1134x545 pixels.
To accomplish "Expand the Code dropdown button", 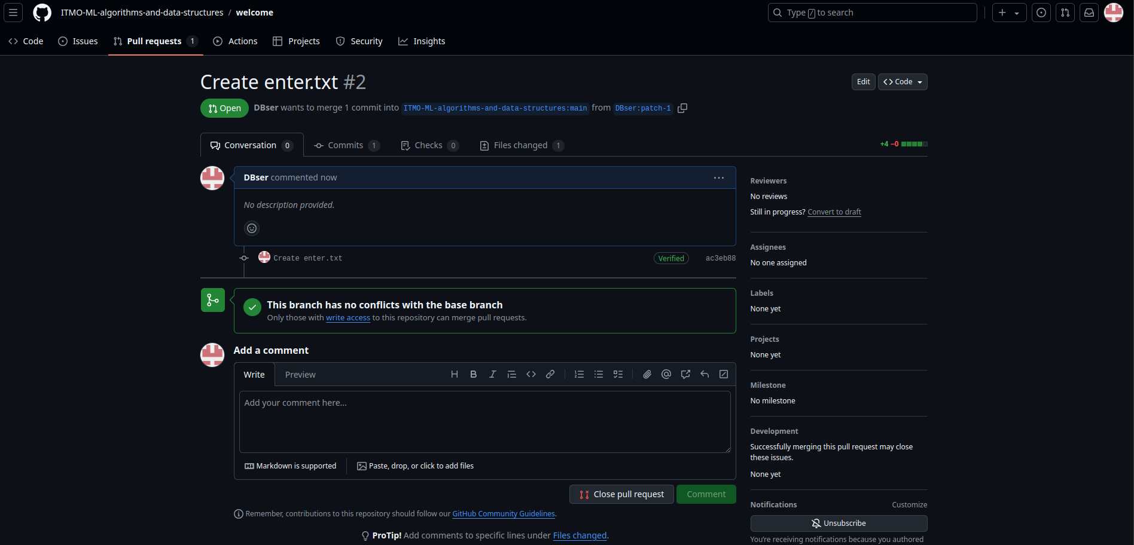I will click(903, 82).
